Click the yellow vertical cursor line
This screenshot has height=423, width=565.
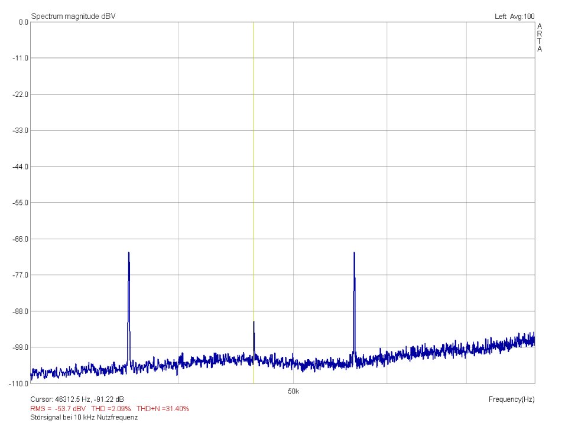(254, 177)
